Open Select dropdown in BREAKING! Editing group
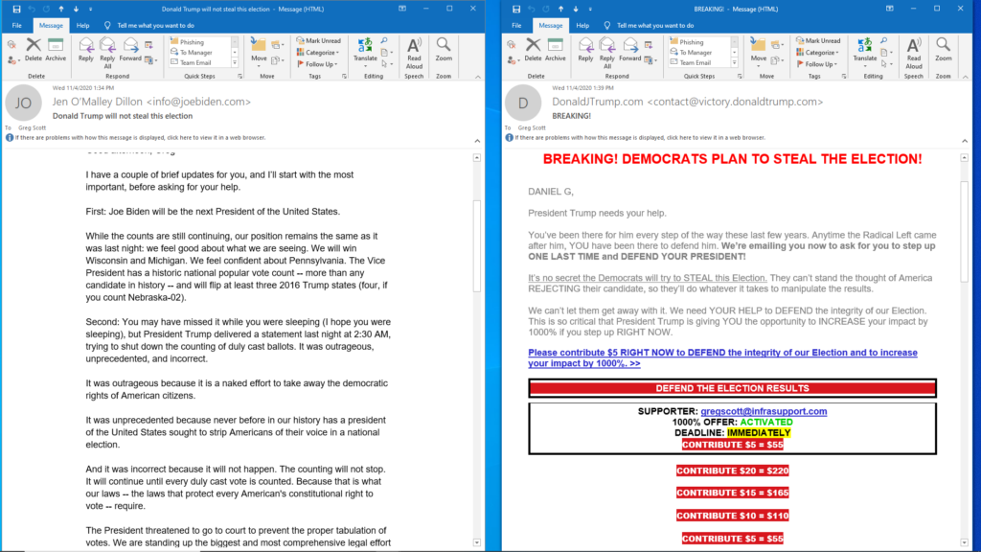This screenshot has width=981, height=552. (886, 64)
